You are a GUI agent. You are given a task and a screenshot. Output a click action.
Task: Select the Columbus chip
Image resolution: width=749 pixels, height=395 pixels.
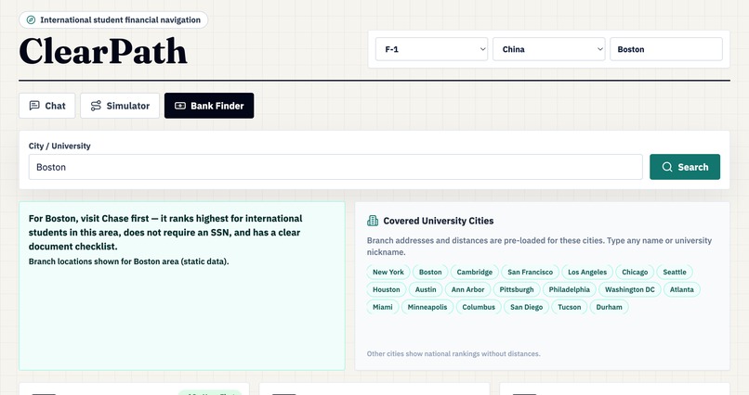pos(479,307)
